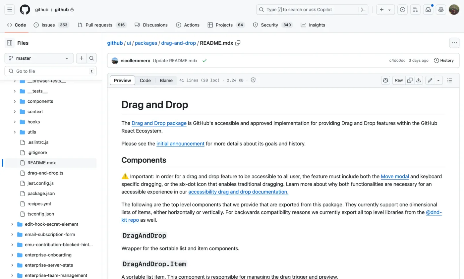The width and height of the screenshot is (464, 279).
Task: Click the Go to file search field
Action: [x=51, y=71]
